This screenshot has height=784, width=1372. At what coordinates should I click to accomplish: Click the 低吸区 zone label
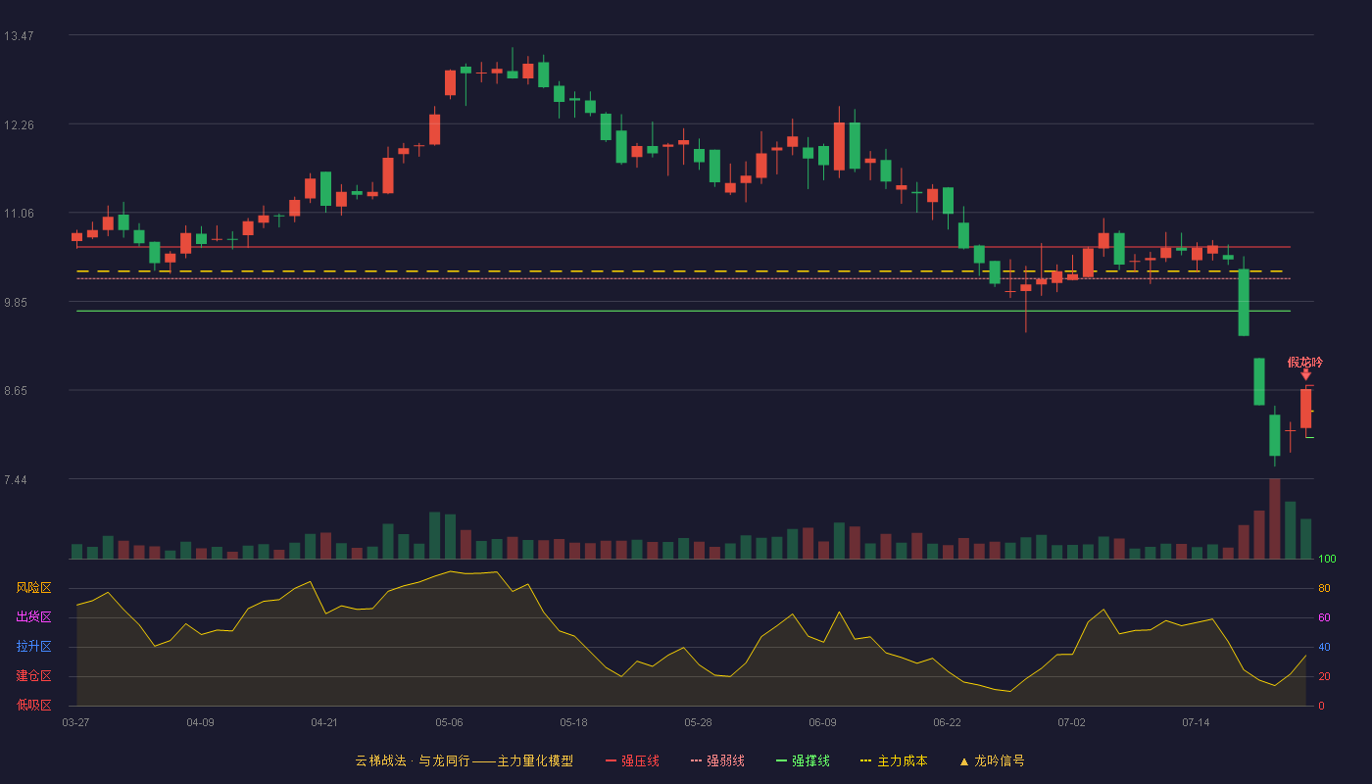coord(33,705)
